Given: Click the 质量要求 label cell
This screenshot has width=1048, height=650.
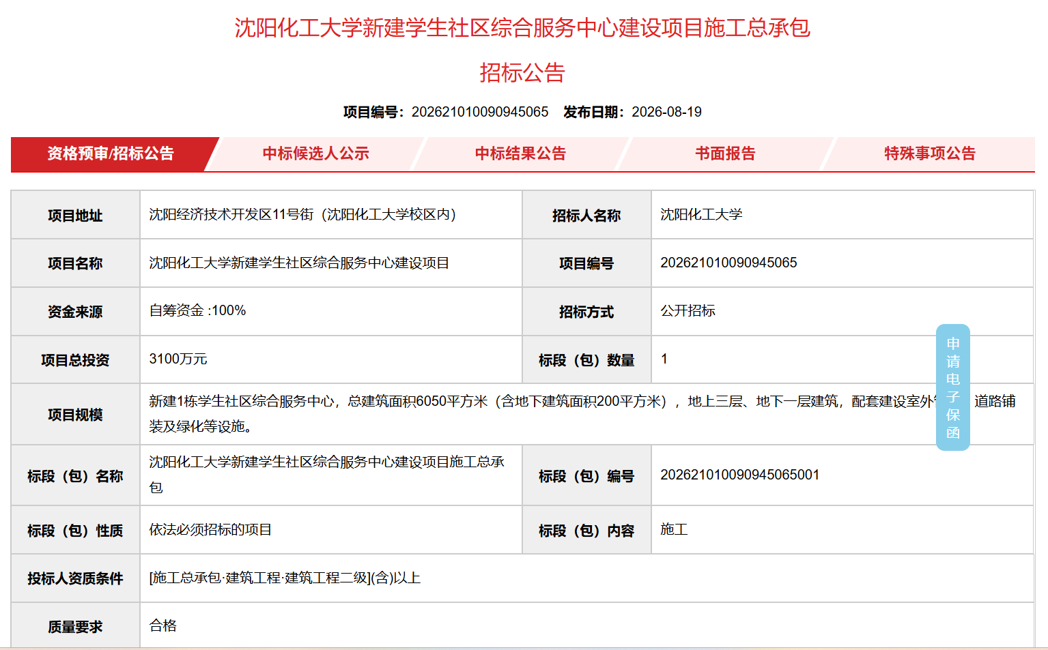Looking at the screenshot, I should (75, 626).
